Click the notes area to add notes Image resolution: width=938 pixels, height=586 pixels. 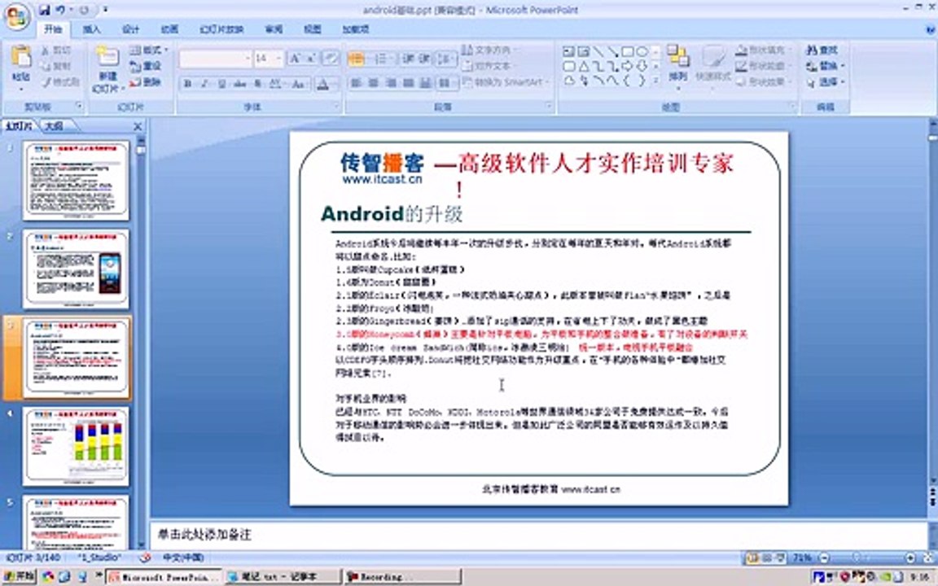coord(538,534)
